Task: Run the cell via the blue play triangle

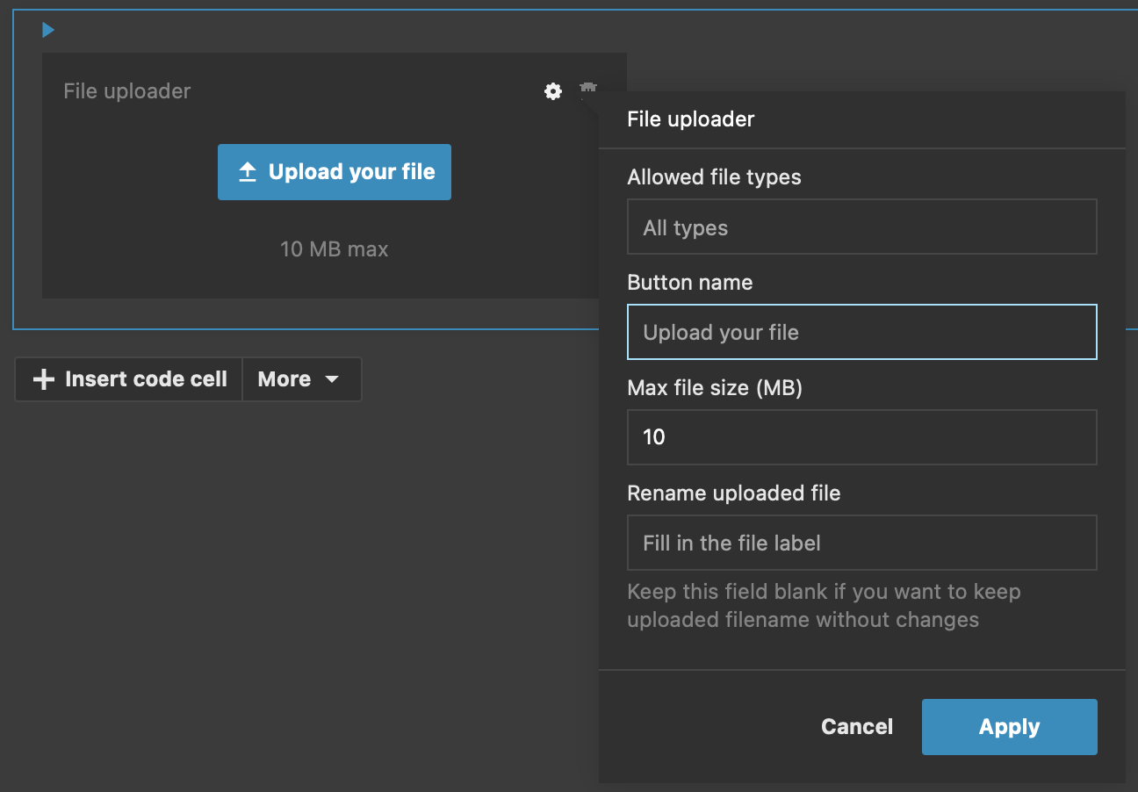Action: (x=47, y=29)
